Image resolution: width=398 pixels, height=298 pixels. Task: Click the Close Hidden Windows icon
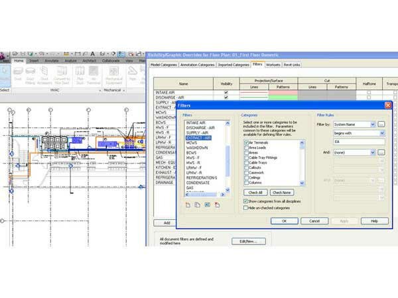[x=131, y=54]
